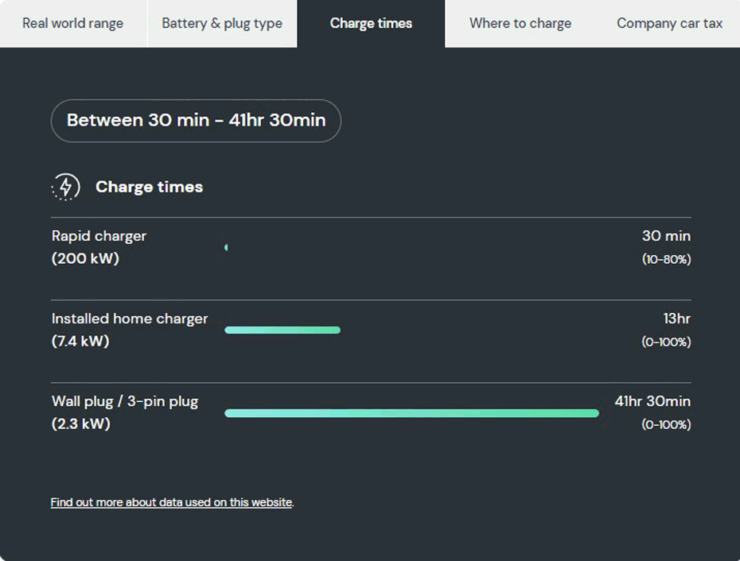Viewport: 740px width, 561px height.
Task: Click the Rapid charger (200 kW) label
Action: coord(99,247)
